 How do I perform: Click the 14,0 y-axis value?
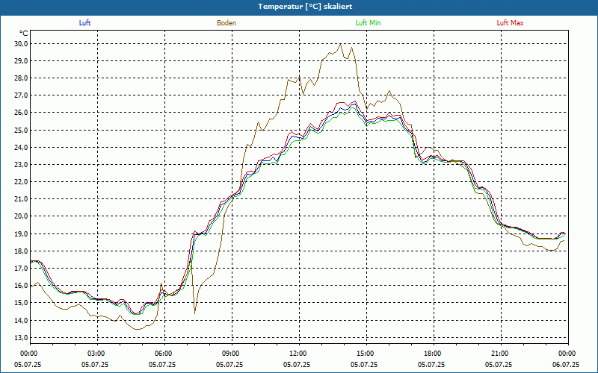[21, 320]
